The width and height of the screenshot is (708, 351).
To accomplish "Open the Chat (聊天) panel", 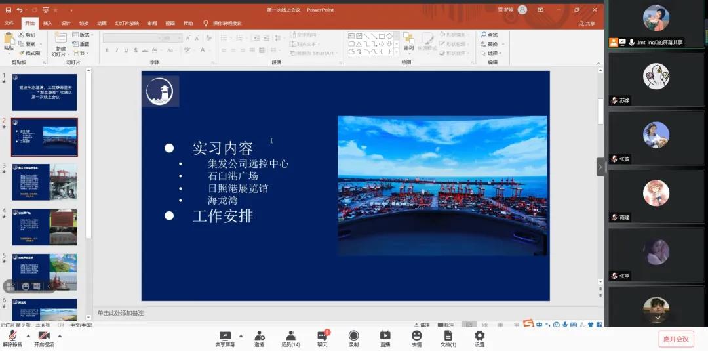I will (322, 337).
